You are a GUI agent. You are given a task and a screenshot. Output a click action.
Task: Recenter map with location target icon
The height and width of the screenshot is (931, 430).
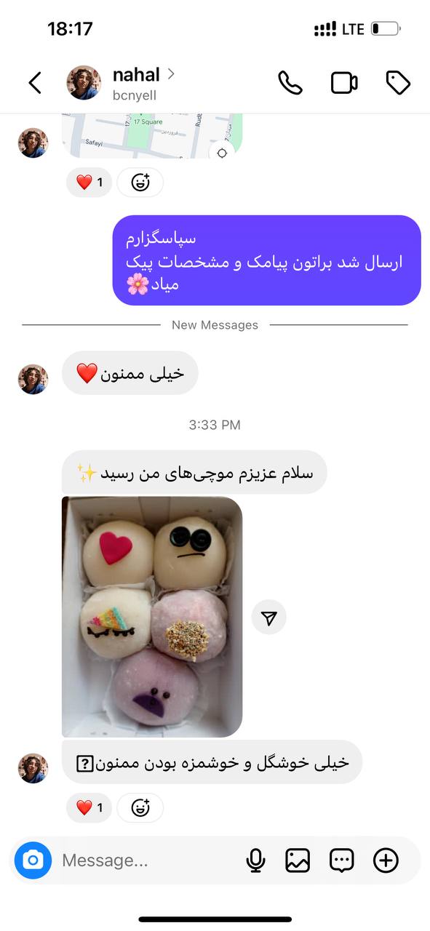point(222,153)
